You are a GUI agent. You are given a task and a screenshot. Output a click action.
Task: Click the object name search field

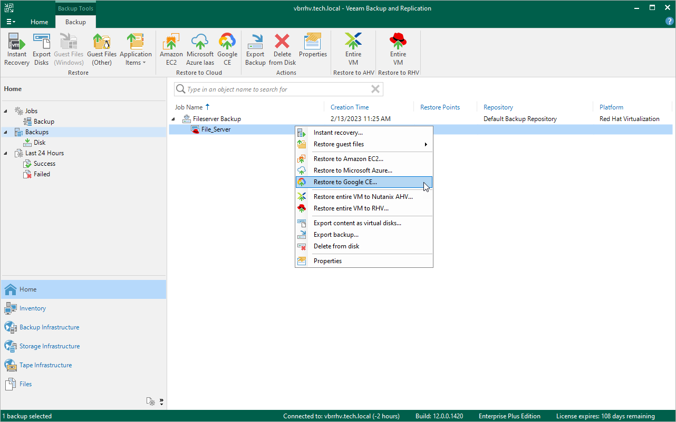(278, 89)
